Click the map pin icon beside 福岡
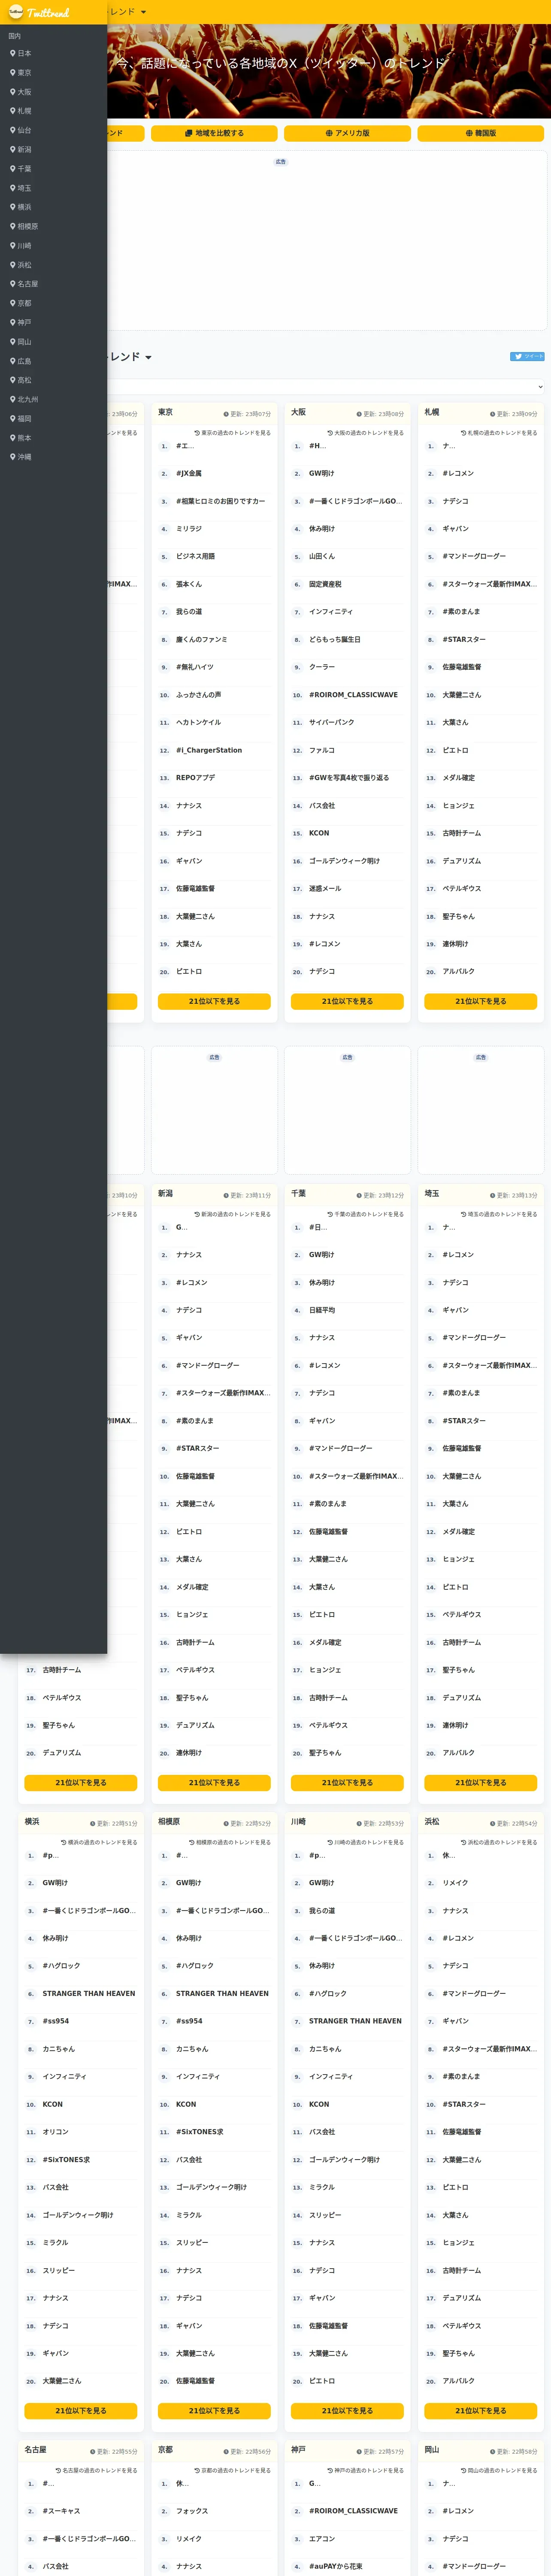This screenshot has width=551, height=2576. [x=13, y=418]
